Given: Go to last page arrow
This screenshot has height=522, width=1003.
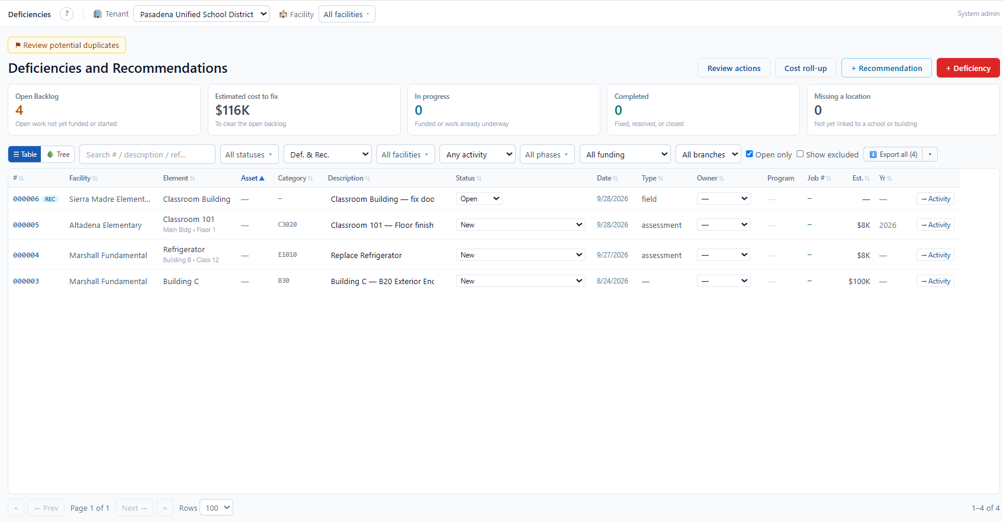Looking at the screenshot, I should click(165, 508).
